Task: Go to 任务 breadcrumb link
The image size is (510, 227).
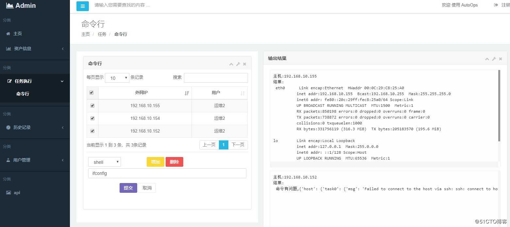Action: (x=102, y=34)
